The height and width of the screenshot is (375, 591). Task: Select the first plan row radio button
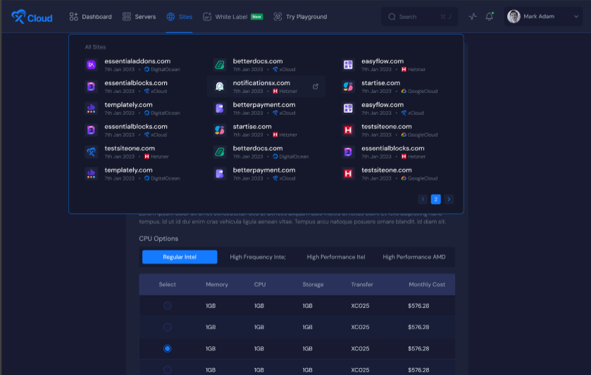coord(168,306)
